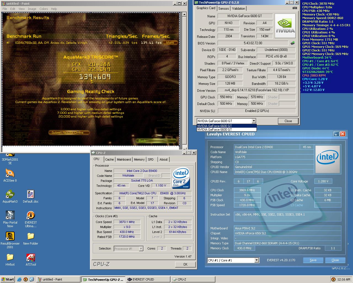This screenshot has height=283, width=353.
Task: Select the Default.doc file icon
Action: pyautogui.click(x=31, y=196)
